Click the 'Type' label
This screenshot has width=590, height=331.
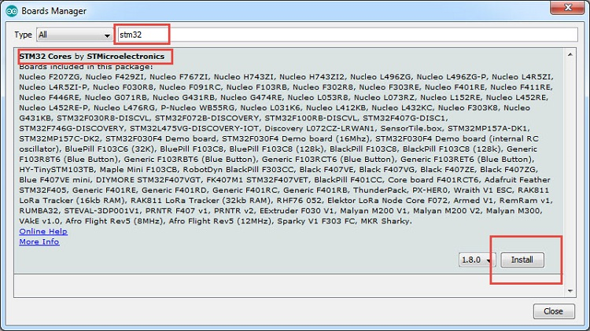click(x=23, y=35)
